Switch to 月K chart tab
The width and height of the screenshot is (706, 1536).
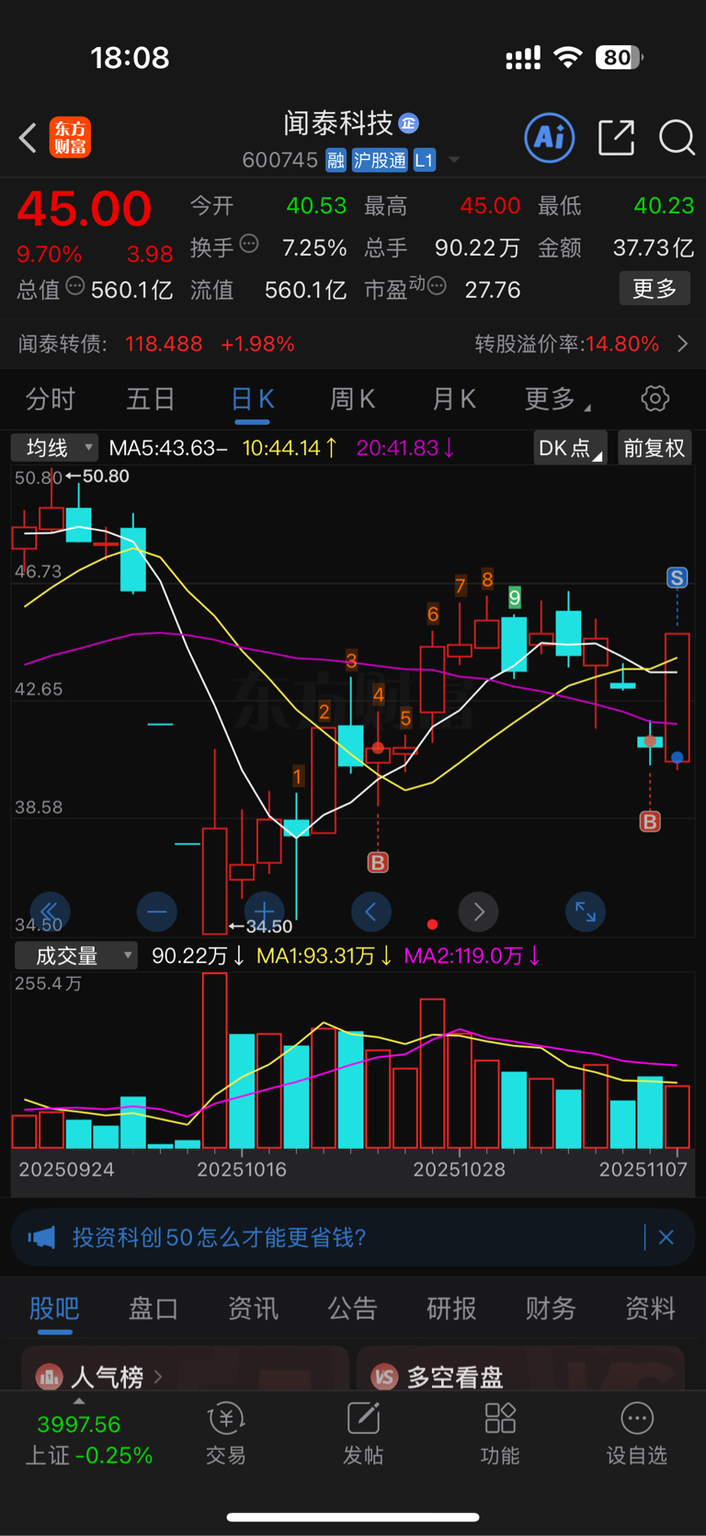pos(454,399)
